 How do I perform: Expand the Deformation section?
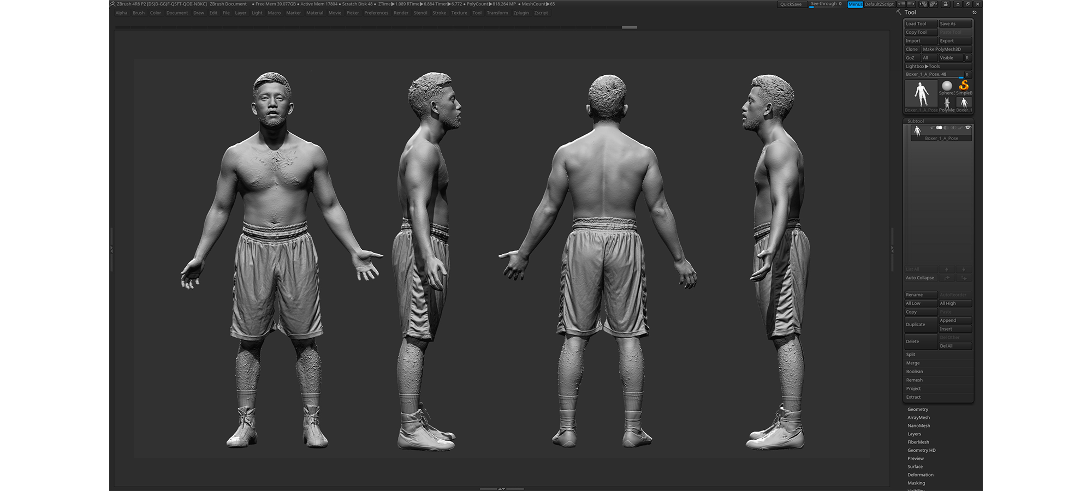[920, 475]
